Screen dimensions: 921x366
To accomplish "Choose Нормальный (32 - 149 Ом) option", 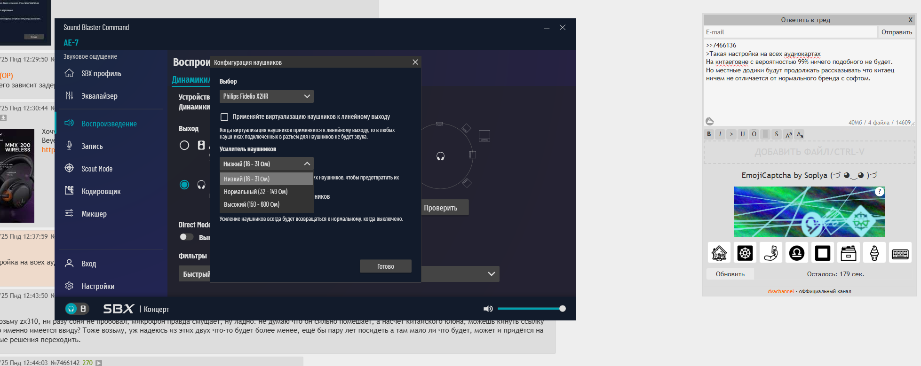I will click(x=266, y=192).
